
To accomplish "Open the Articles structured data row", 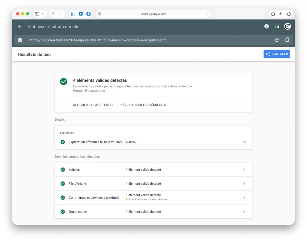I will (153, 169).
